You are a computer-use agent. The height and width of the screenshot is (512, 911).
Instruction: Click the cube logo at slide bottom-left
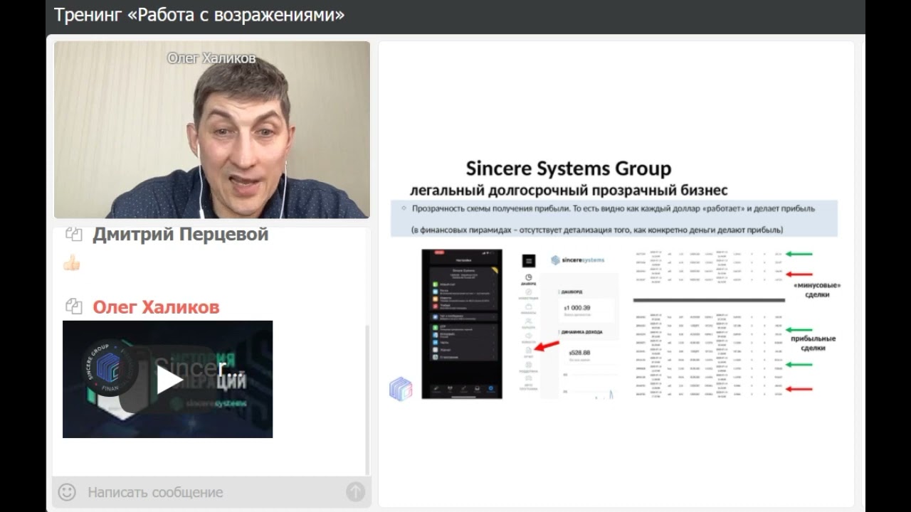pyautogui.click(x=401, y=389)
